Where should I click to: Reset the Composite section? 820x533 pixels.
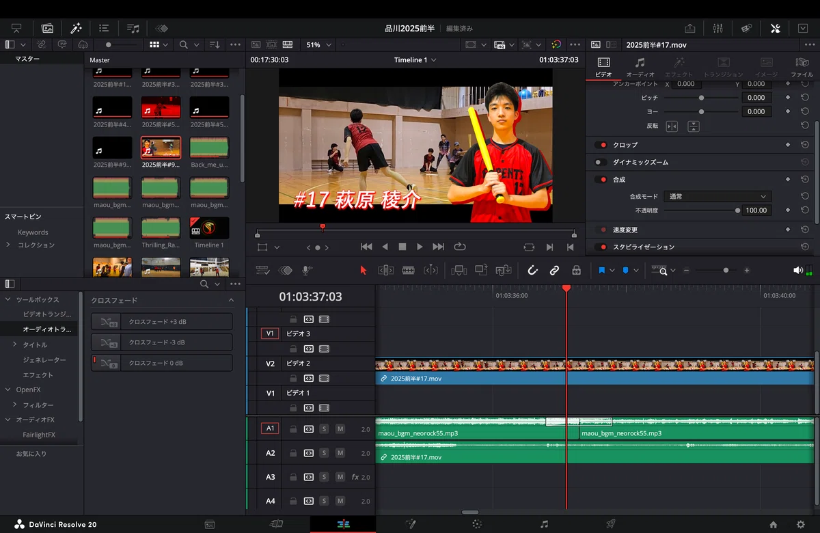(x=804, y=179)
